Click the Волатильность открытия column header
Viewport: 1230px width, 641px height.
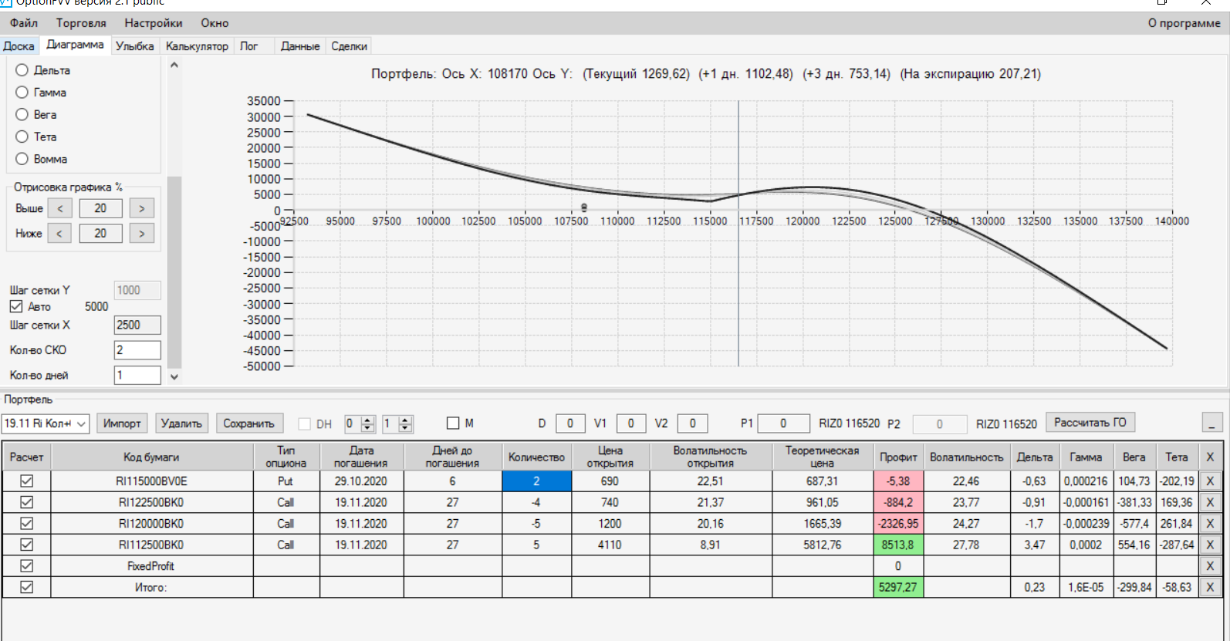coord(711,457)
